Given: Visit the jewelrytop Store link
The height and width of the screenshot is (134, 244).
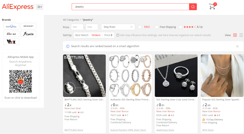Looking at the screenshot, I should [x=165, y=130].
